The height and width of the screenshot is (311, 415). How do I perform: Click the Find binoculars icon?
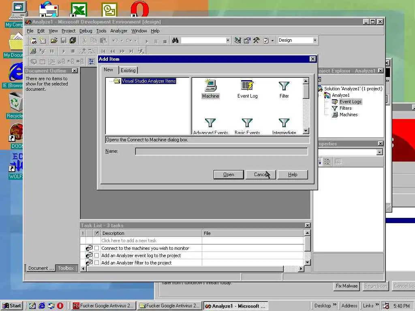pyautogui.click(x=175, y=40)
